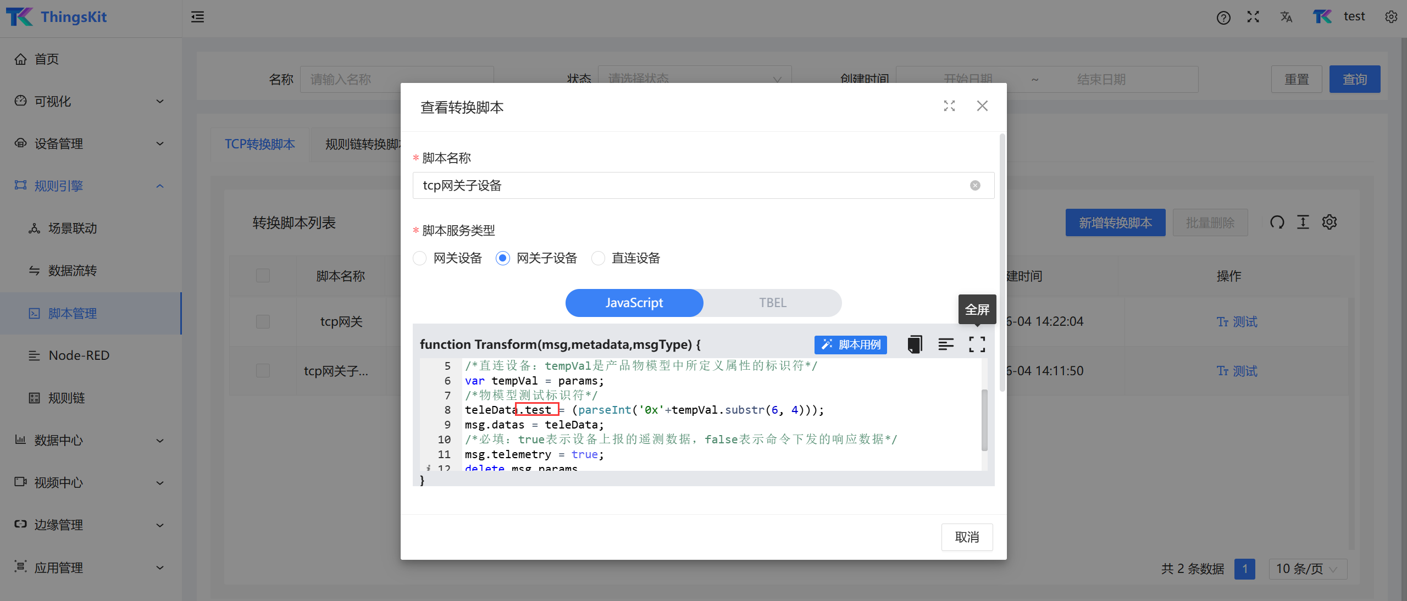Click the copy code icon in editor toolbar

[915, 344]
